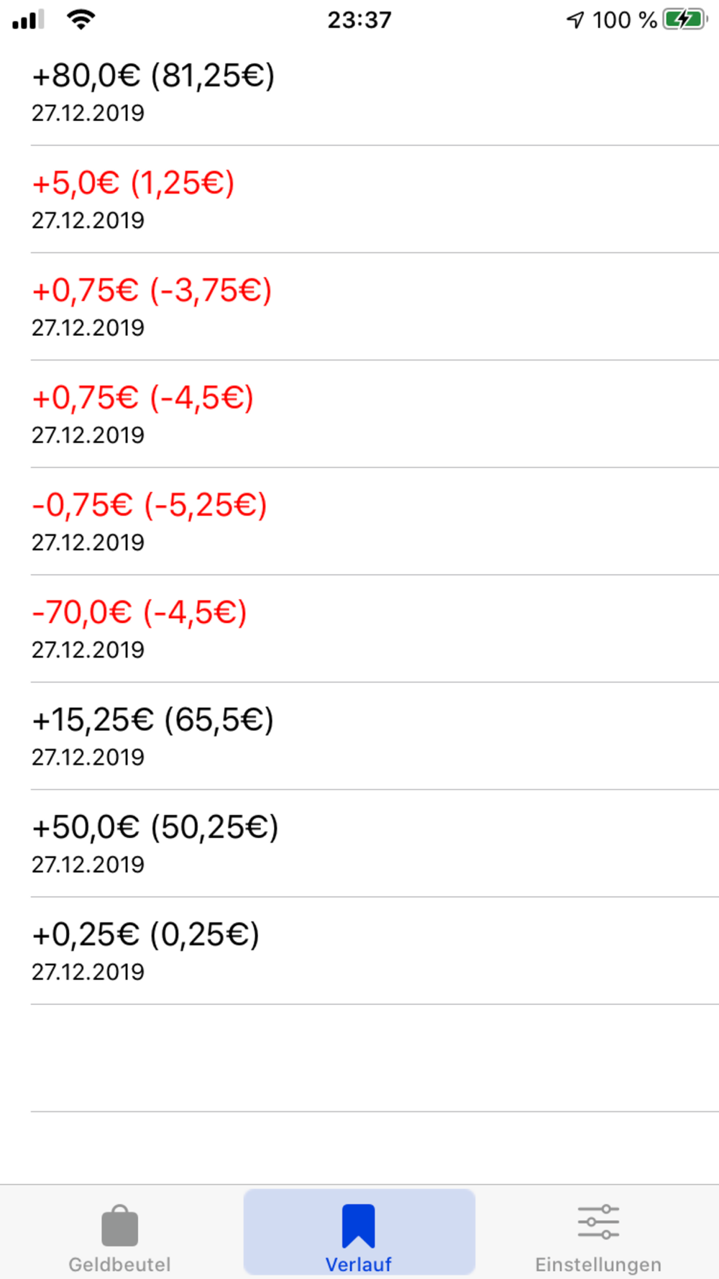Open the Geldbeutel wallet bag icon

pos(119,1225)
